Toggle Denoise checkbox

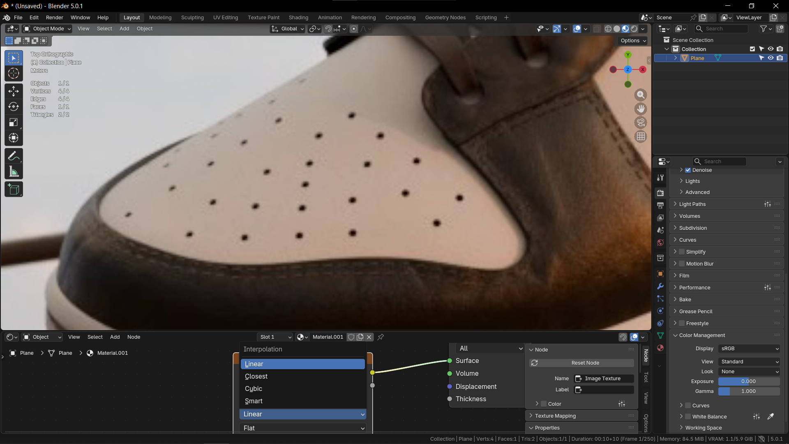click(x=688, y=170)
